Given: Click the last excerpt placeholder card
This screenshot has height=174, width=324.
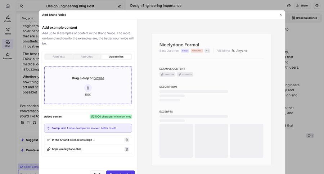Looking at the screenshot, I should [247, 141].
